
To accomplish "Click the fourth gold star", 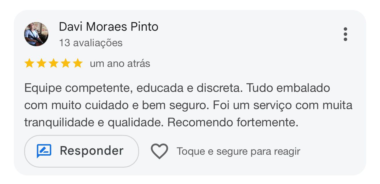I will pyautogui.click(x=65, y=63).
